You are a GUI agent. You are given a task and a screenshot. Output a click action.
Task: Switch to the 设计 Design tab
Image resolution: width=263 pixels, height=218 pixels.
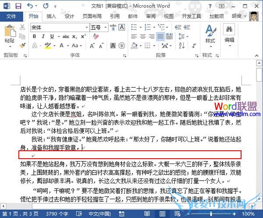pyautogui.click(x=69, y=16)
